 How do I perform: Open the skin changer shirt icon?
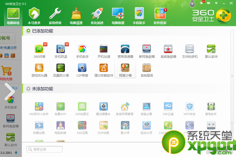click(201, 3)
